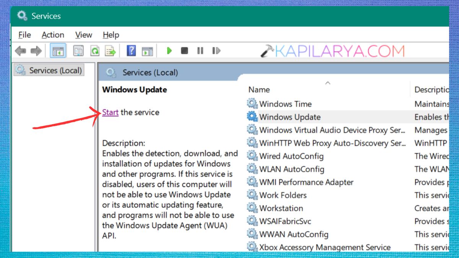Click gear icon beside WMI Performance Adapter
Screen dimensions: 459x258
252,182
